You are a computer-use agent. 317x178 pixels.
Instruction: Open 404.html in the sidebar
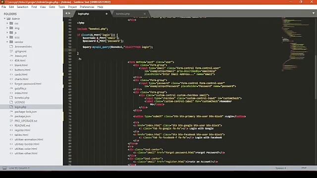20,60
